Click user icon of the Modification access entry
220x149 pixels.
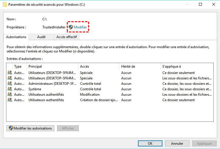[x=10, y=94]
